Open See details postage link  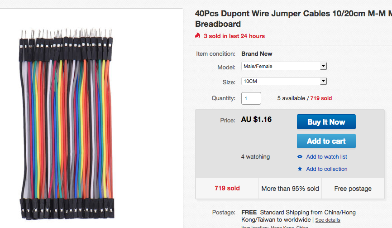(328, 220)
